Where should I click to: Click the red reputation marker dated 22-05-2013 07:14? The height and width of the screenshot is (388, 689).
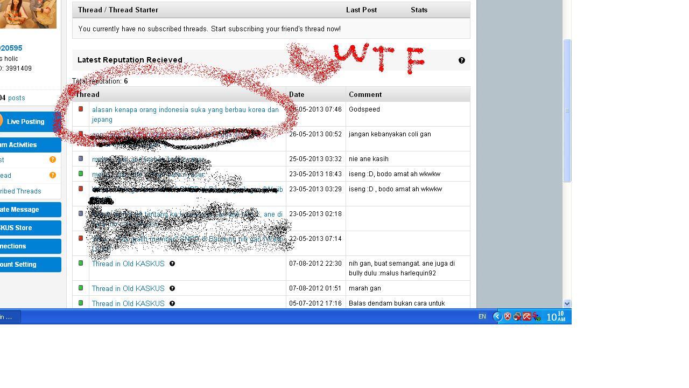tap(81, 238)
